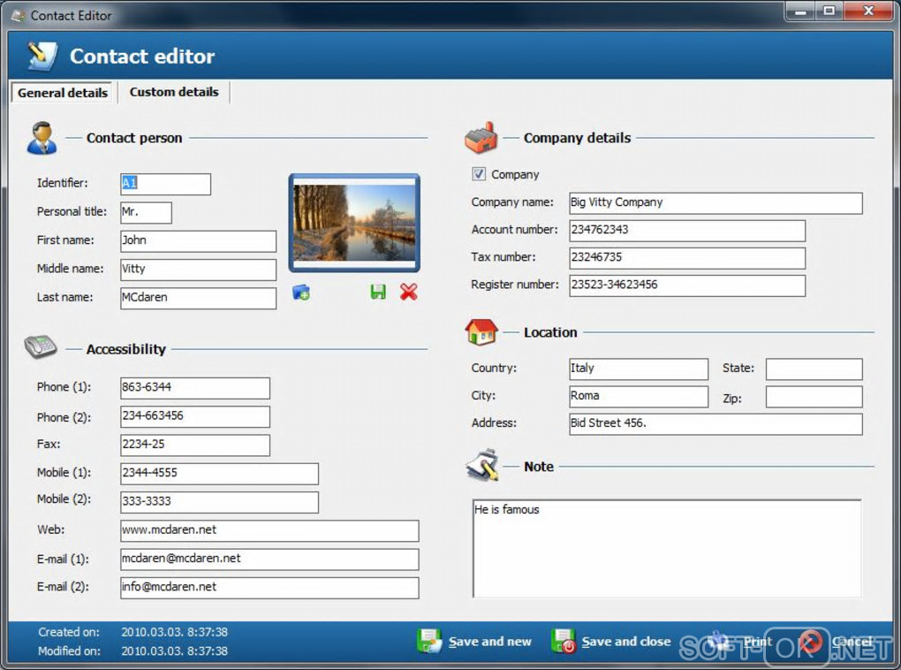Uncheck the Company checkbox
901x670 pixels.
[x=479, y=173]
